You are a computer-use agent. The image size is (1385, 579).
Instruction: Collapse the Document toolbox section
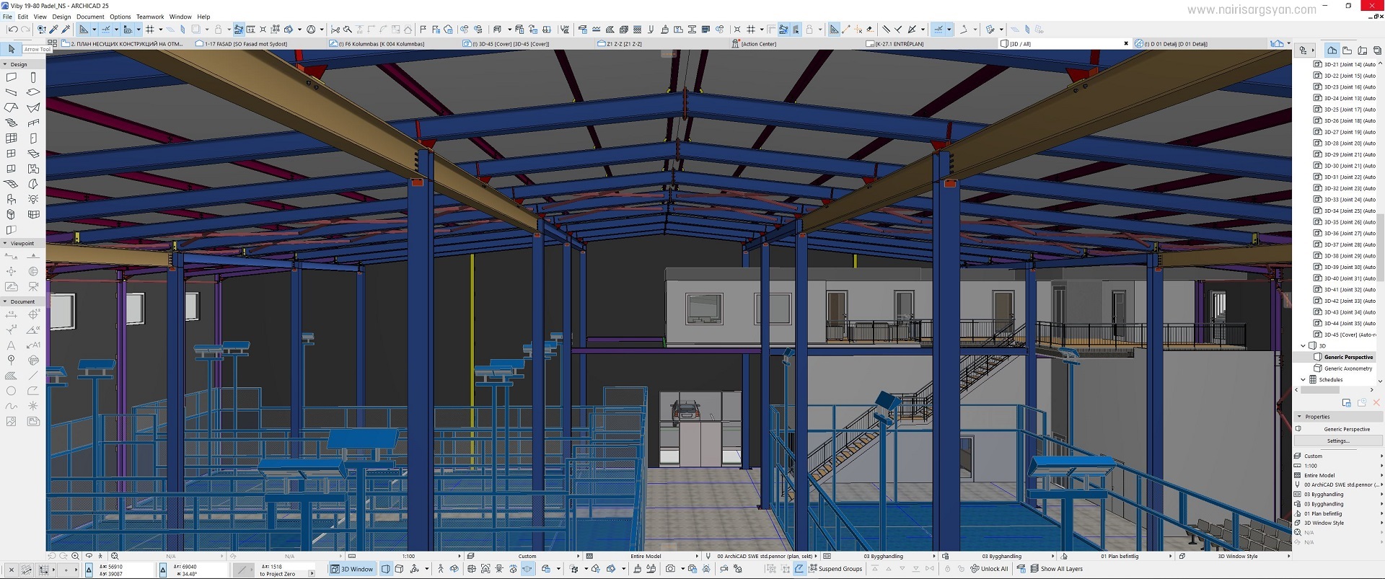(x=5, y=301)
